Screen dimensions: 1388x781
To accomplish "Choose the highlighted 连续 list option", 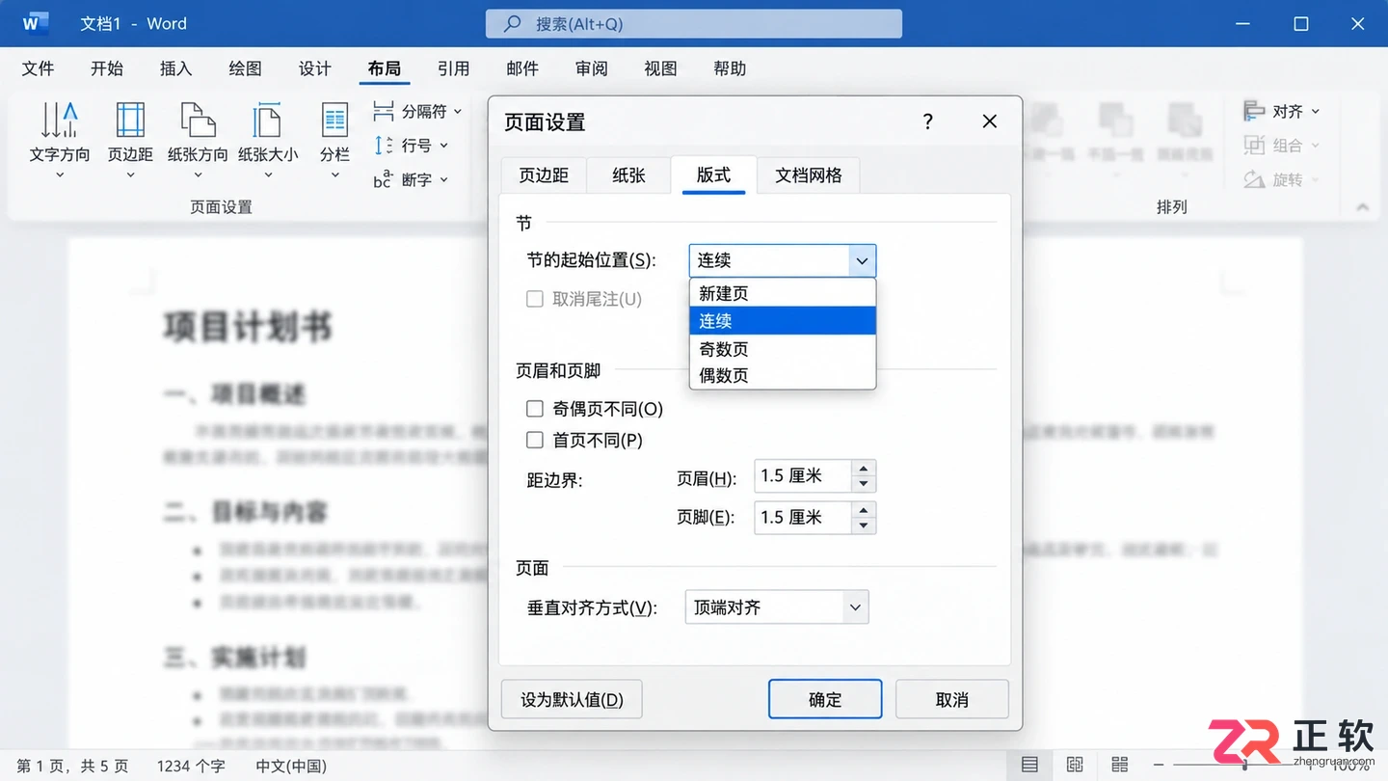I will 783,321.
